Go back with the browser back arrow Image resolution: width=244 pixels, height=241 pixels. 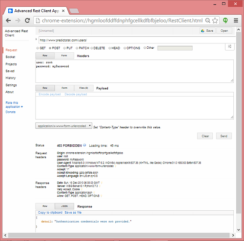click(x=8, y=20)
